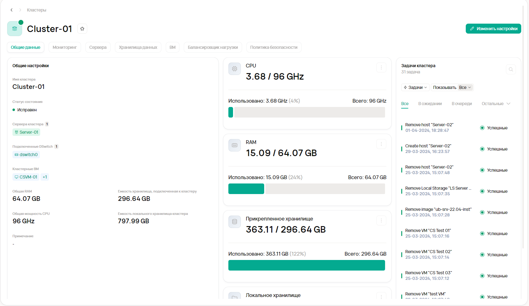529x306 pixels.
Task: Open attached storage card three-dot menu
Action: (x=381, y=220)
